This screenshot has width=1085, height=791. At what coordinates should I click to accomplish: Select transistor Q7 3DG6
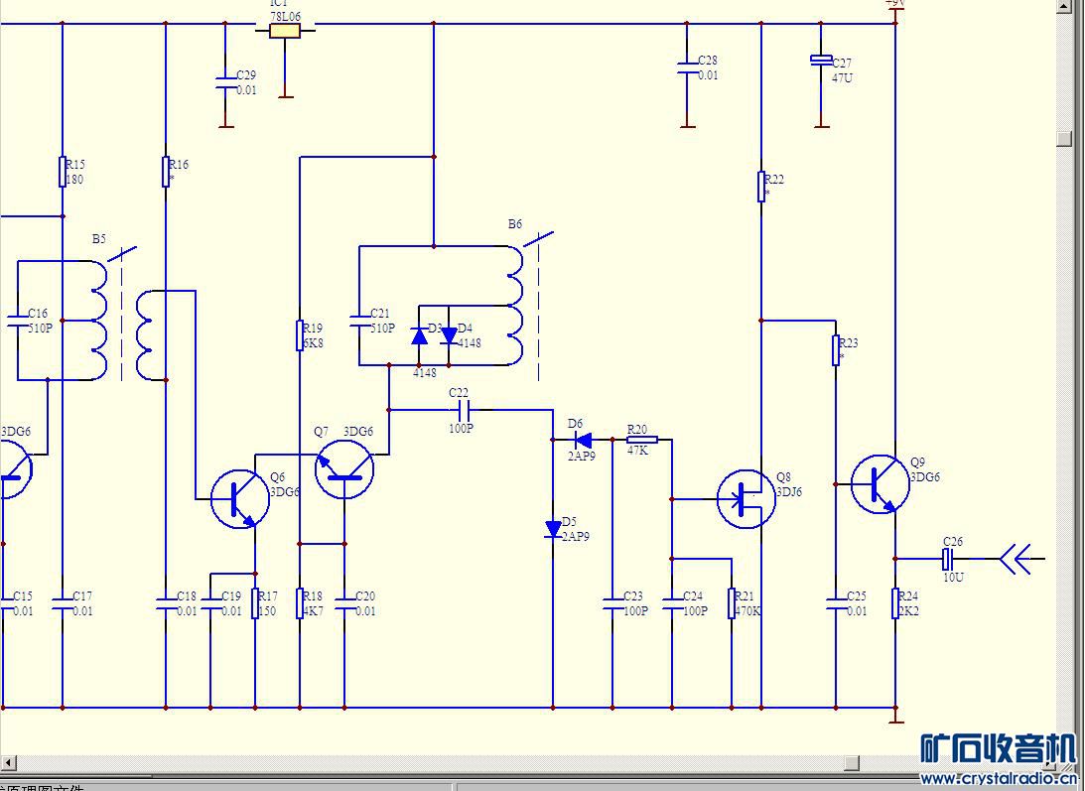(344, 469)
